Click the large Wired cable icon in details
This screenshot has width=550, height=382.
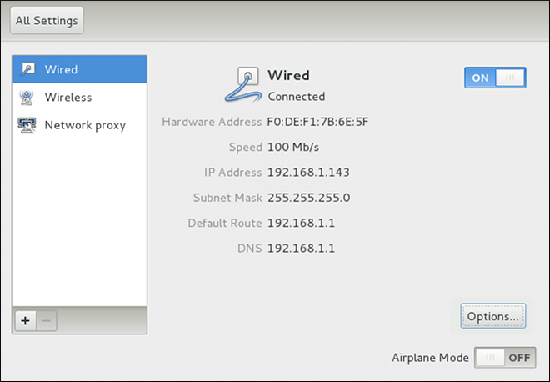point(243,84)
